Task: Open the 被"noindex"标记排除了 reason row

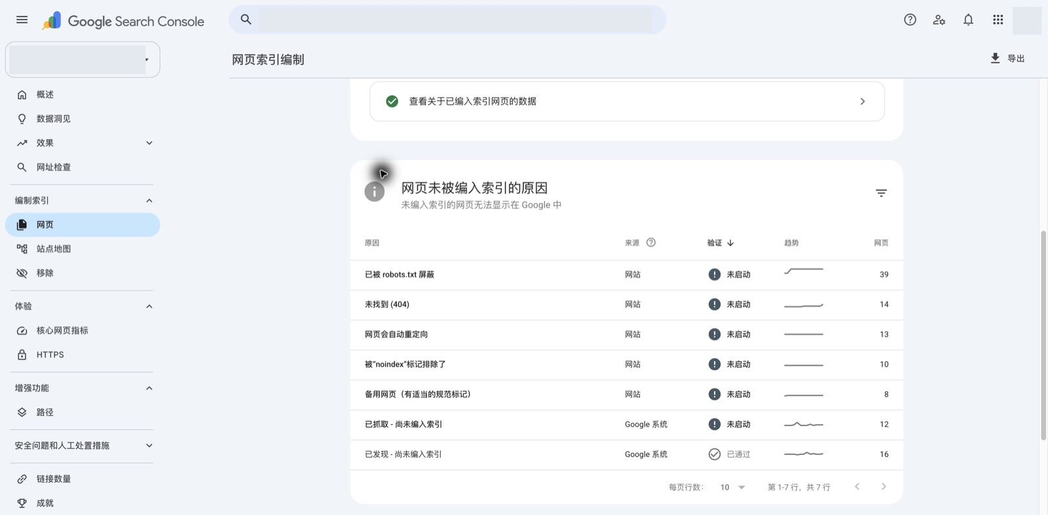Action: 627,365
